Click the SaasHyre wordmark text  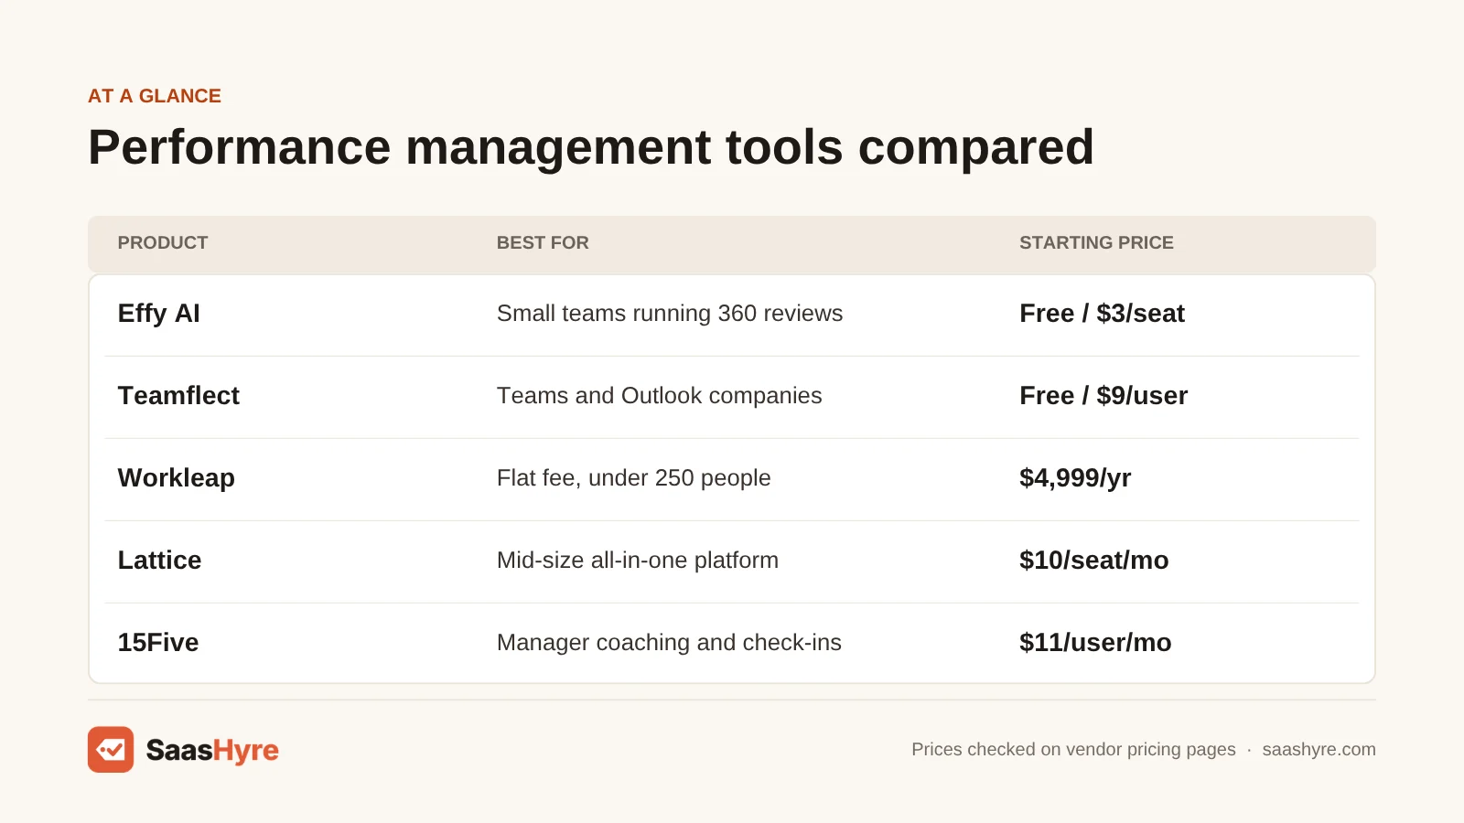click(212, 751)
